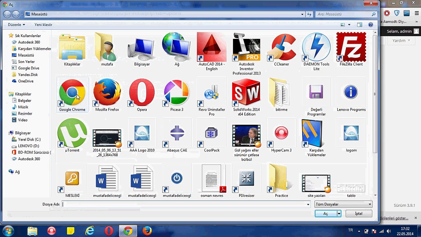Select Belgeler under Kitaplıklar
Viewport: 421px width, 237px height.
click(24, 100)
